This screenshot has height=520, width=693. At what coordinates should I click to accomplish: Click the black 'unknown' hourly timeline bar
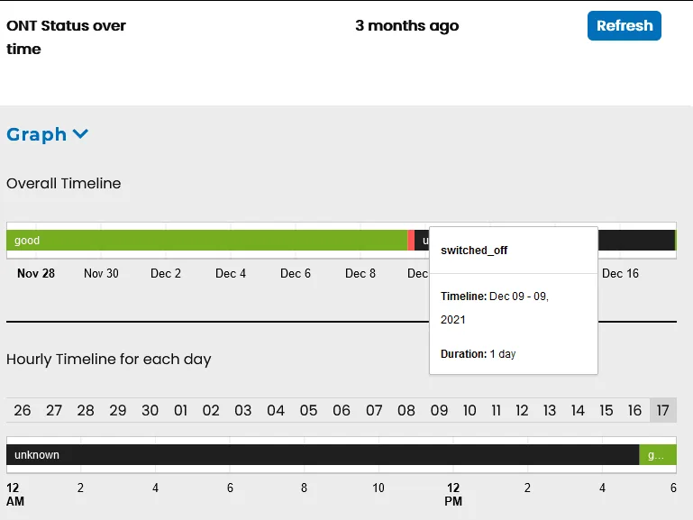coord(323,455)
